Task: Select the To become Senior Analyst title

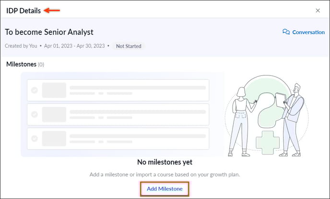Action: click(49, 32)
